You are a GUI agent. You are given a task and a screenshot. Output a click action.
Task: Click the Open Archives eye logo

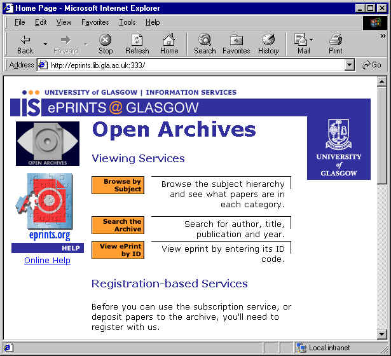point(48,144)
